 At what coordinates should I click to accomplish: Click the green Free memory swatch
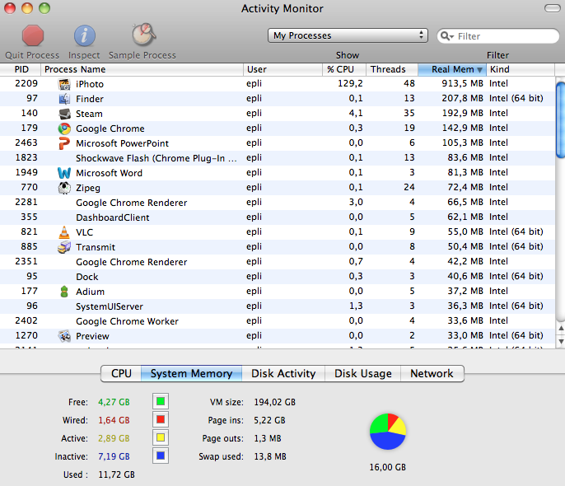161,401
